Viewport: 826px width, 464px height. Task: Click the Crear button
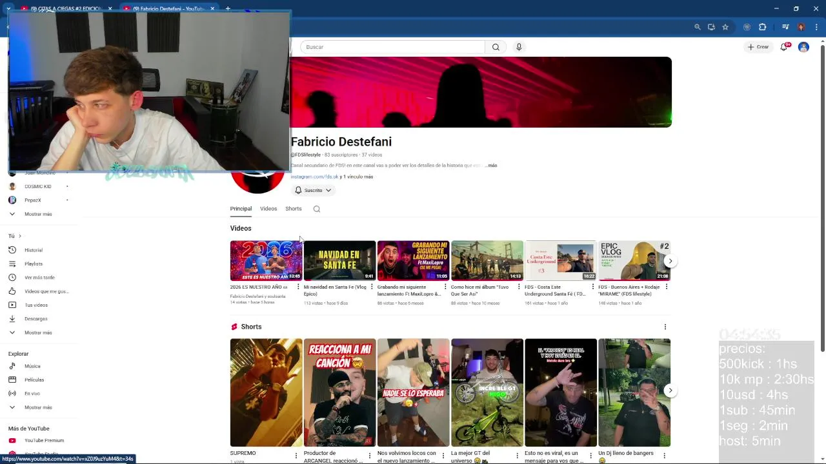[x=758, y=47]
